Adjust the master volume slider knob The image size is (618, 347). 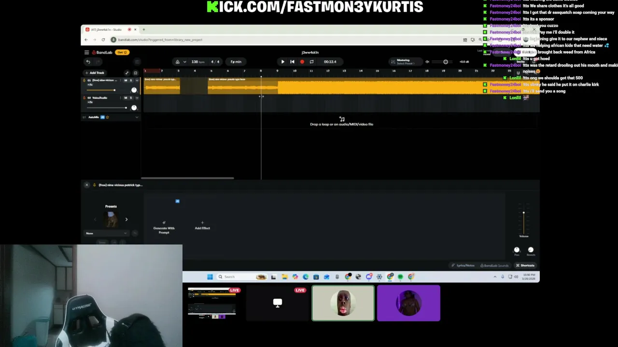click(446, 62)
